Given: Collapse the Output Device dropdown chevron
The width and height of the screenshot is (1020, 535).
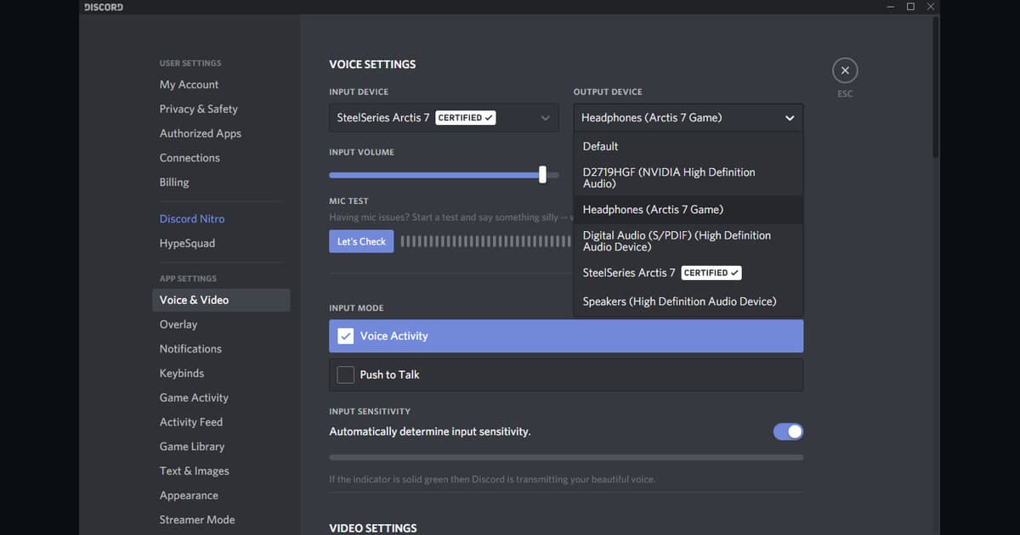Looking at the screenshot, I should [x=789, y=118].
